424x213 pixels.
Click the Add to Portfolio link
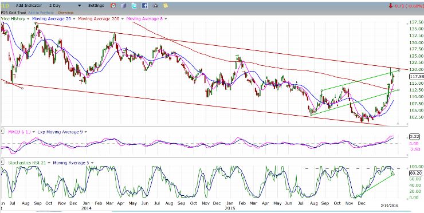pyautogui.click(x=41, y=13)
